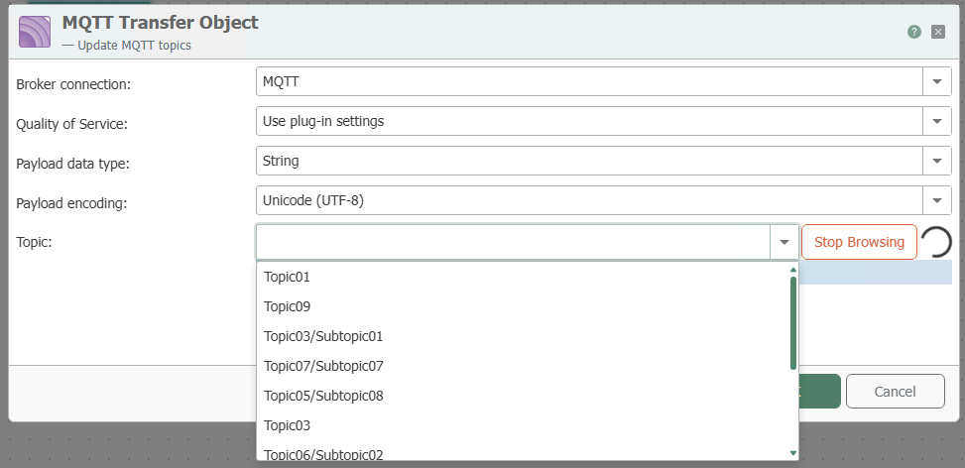Expand the Quality of Service dropdown arrow

tap(937, 121)
